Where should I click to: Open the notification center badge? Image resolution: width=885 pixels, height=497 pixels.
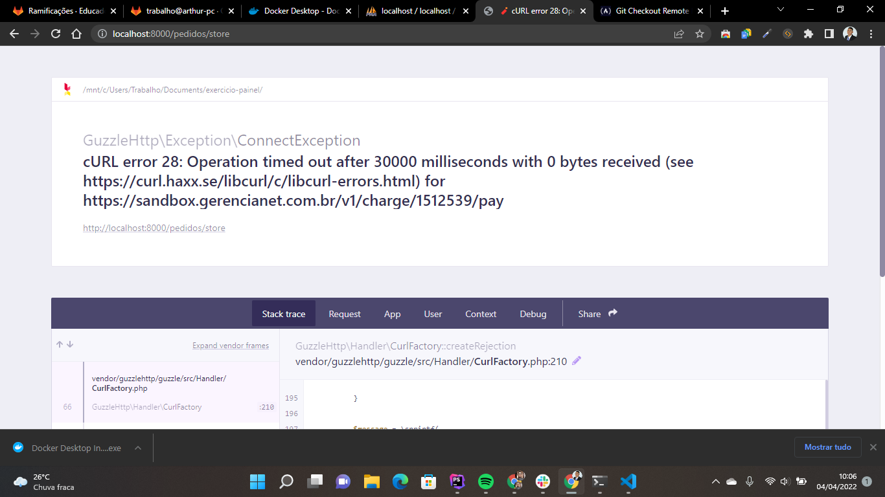867,481
